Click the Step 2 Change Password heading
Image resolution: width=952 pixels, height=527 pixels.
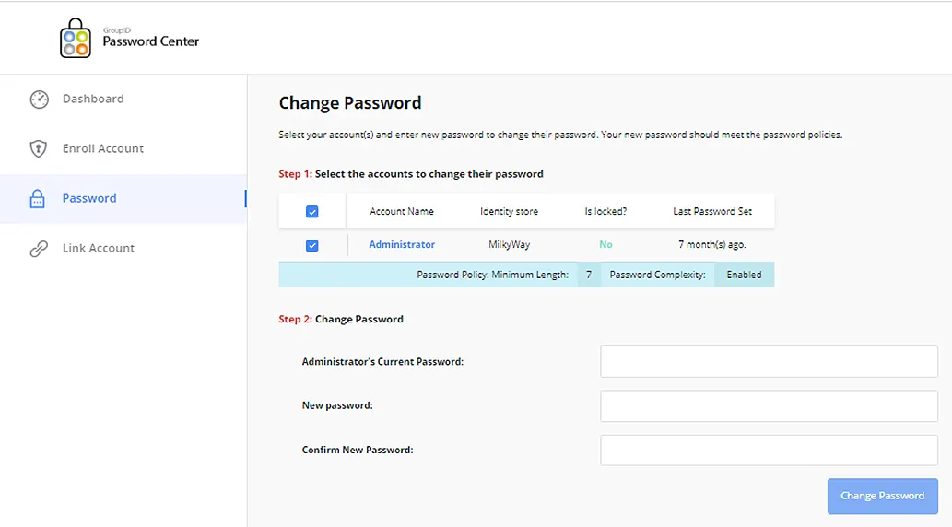[x=341, y=320]
